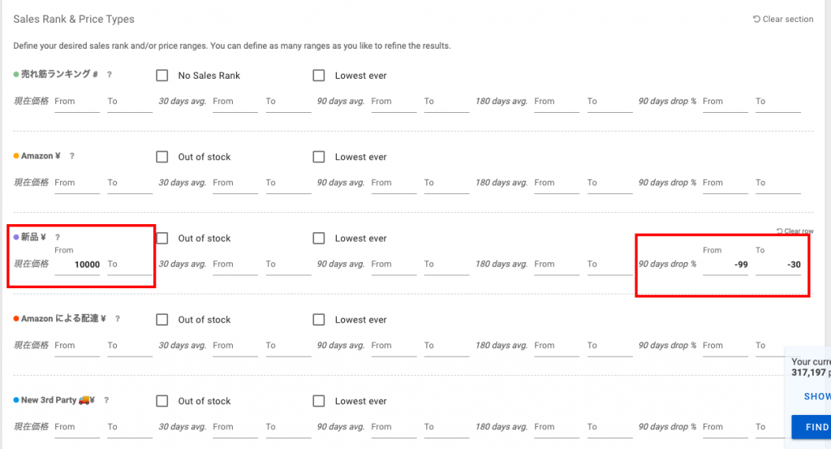Click the Clear row icon in 新品 row
Screen dimensions: 831x449
pos(780,231)
